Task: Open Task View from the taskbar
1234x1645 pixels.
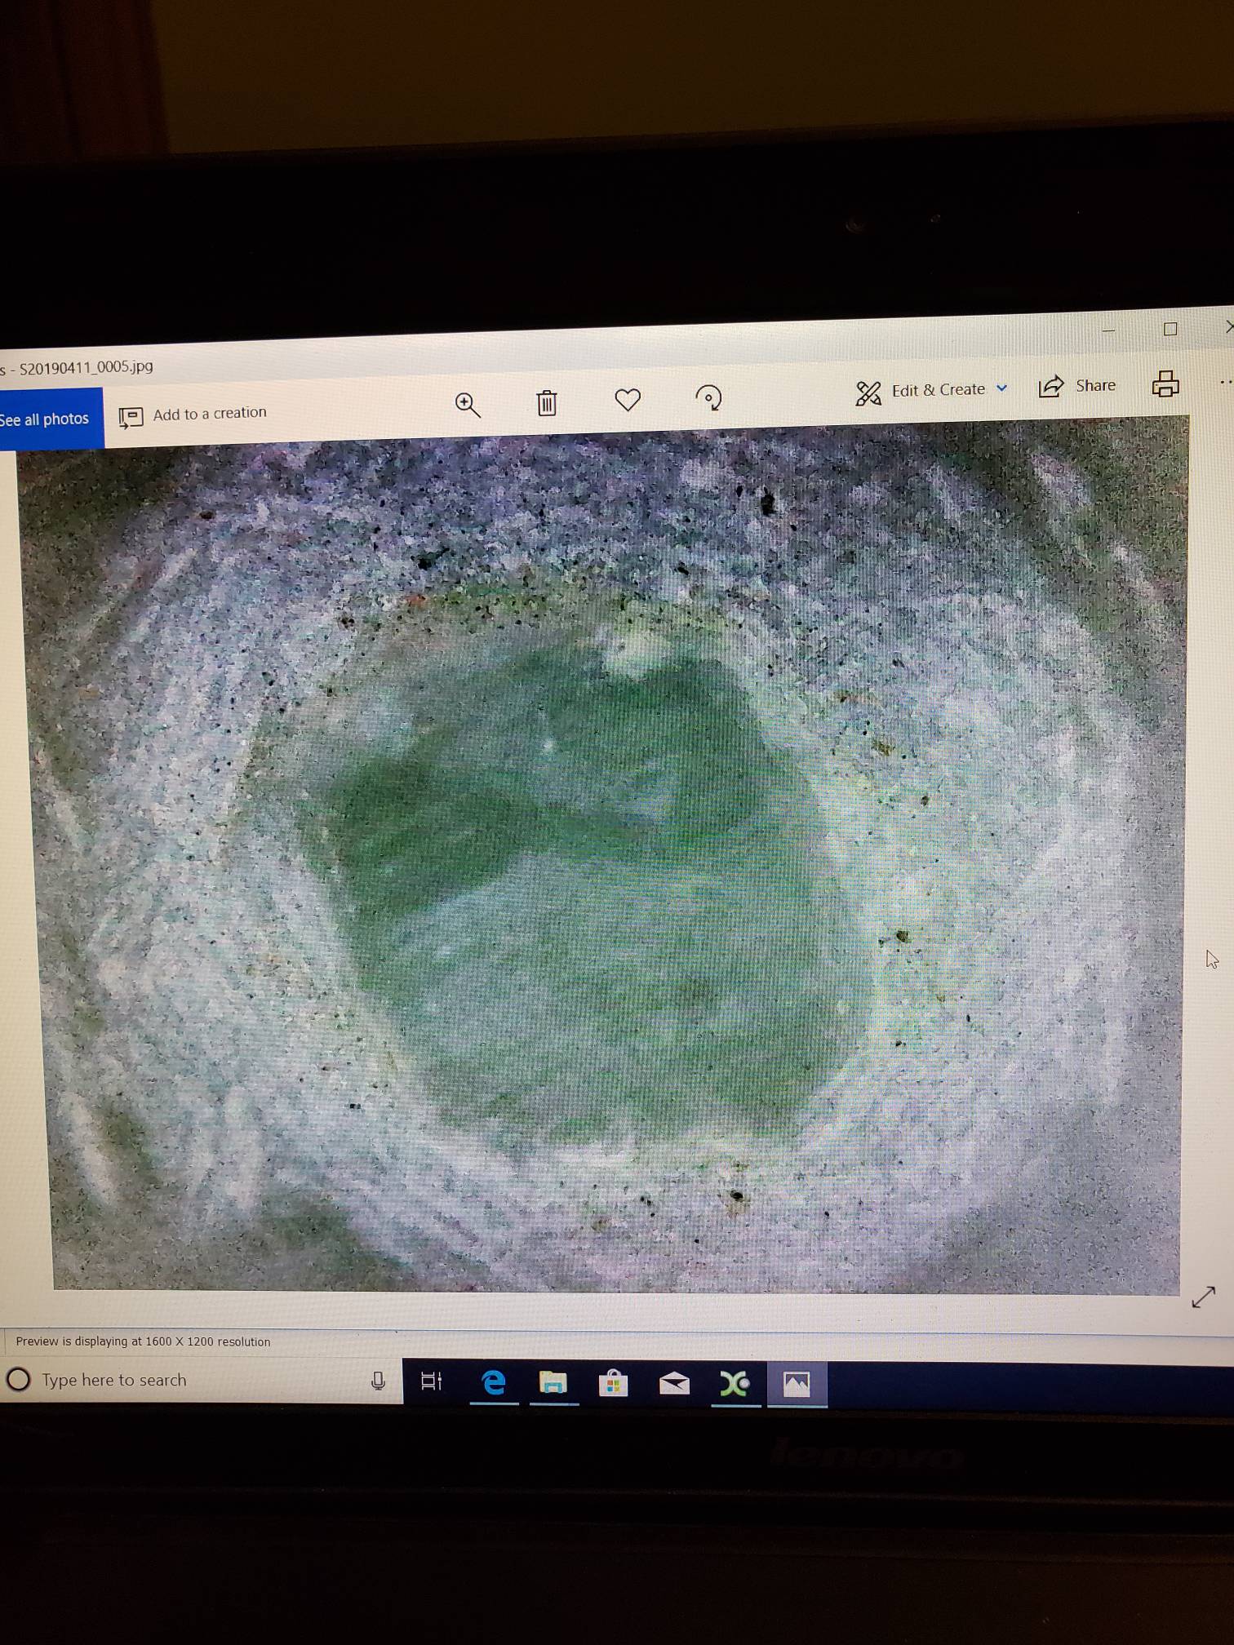Action: 431,1381
